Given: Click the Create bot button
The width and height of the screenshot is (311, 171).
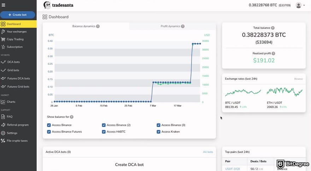Looking at the screenshot, I should point(17,15).
